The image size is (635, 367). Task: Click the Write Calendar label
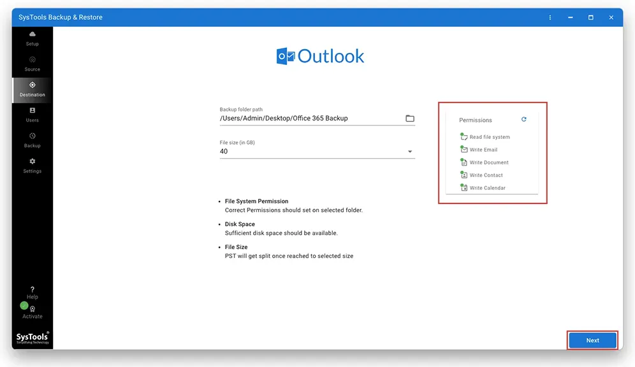pyautogui.click(x=487, y=188)
